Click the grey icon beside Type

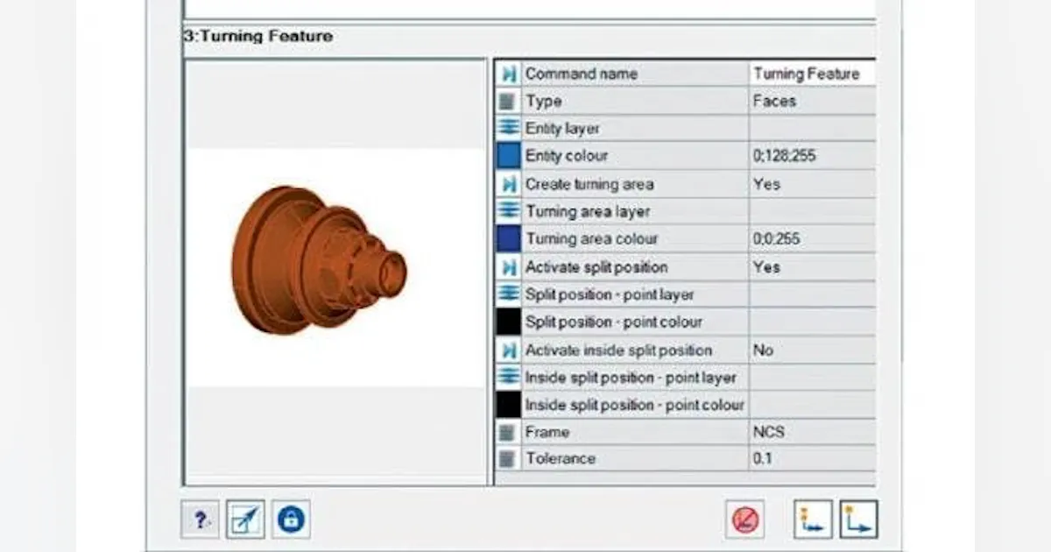tap(508, 101)
